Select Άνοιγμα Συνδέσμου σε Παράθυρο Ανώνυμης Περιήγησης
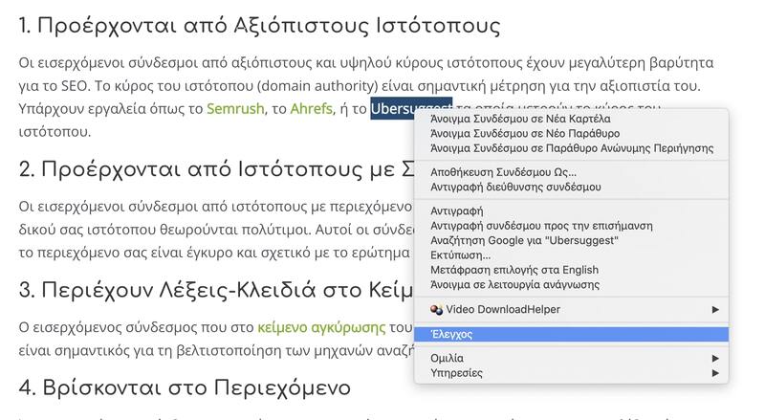 571,148
